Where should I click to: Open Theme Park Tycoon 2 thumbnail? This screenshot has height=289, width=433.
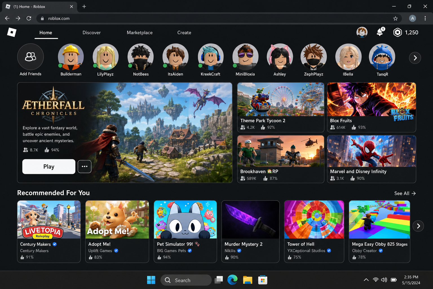(x=281, y=99)
